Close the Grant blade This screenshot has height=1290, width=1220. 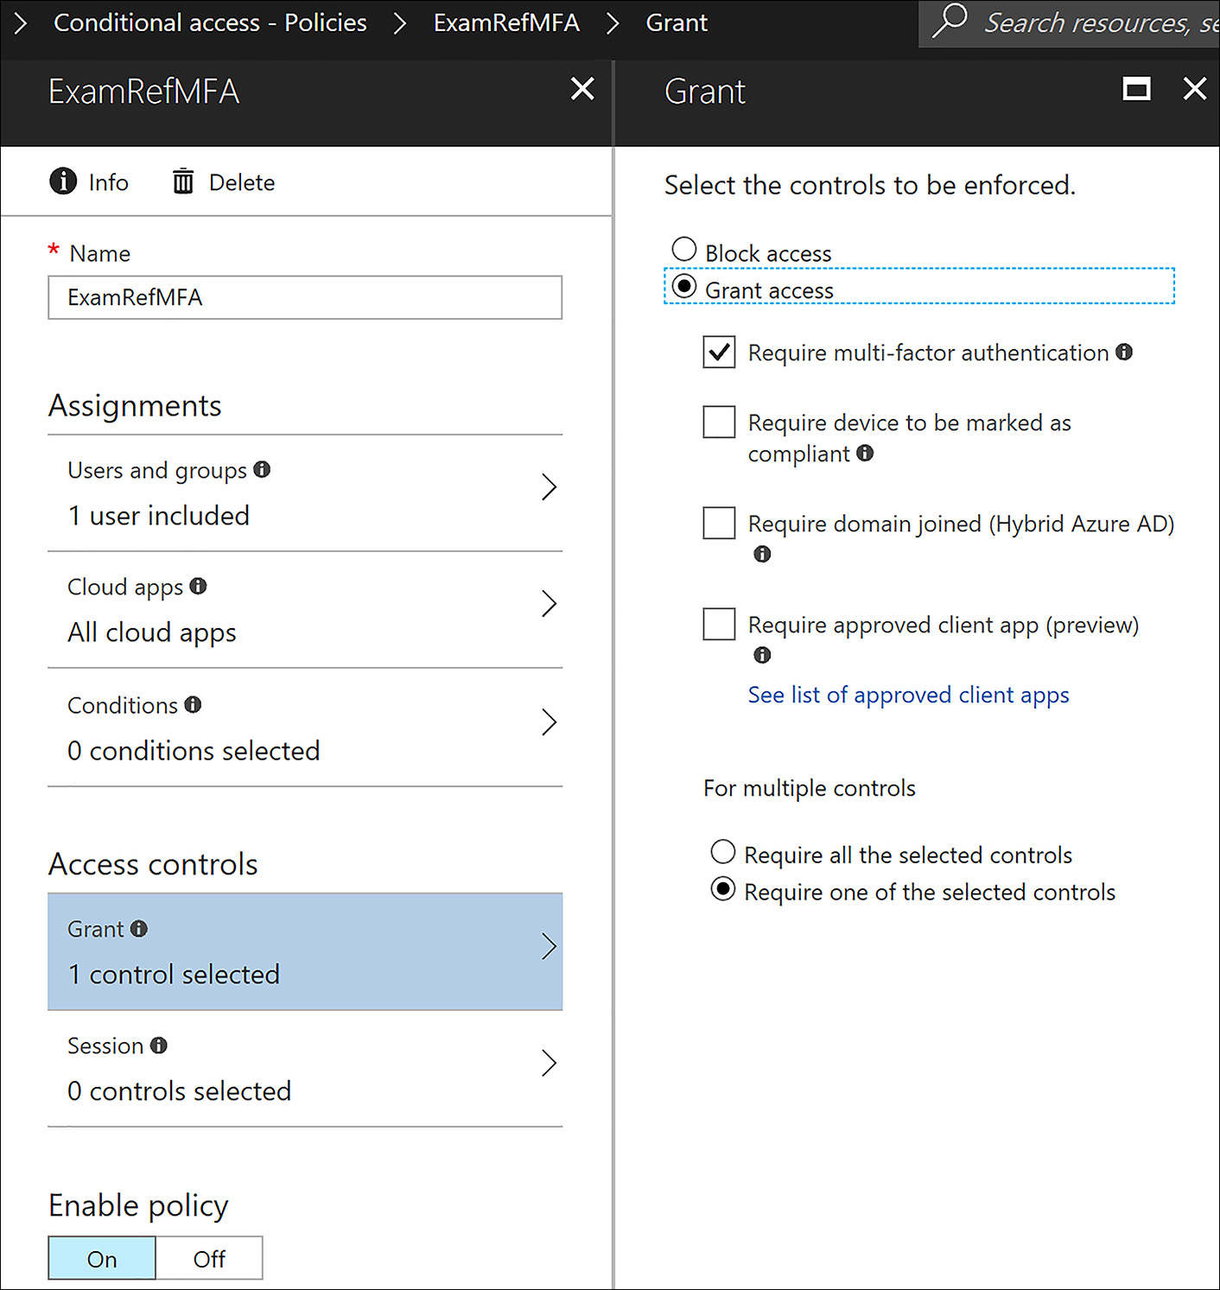[x=1195, y=88]
